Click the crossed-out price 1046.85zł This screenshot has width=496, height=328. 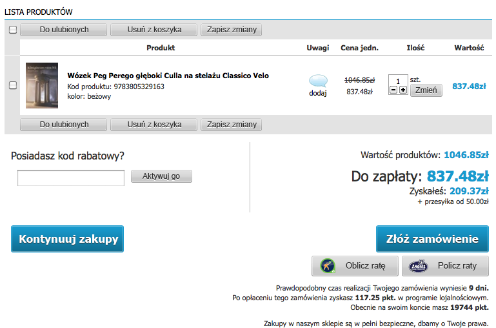(359, 80)
